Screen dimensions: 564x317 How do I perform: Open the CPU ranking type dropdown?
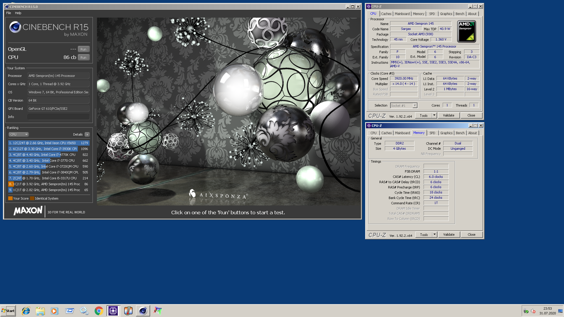pyautogui.click(x=19, y=134)
